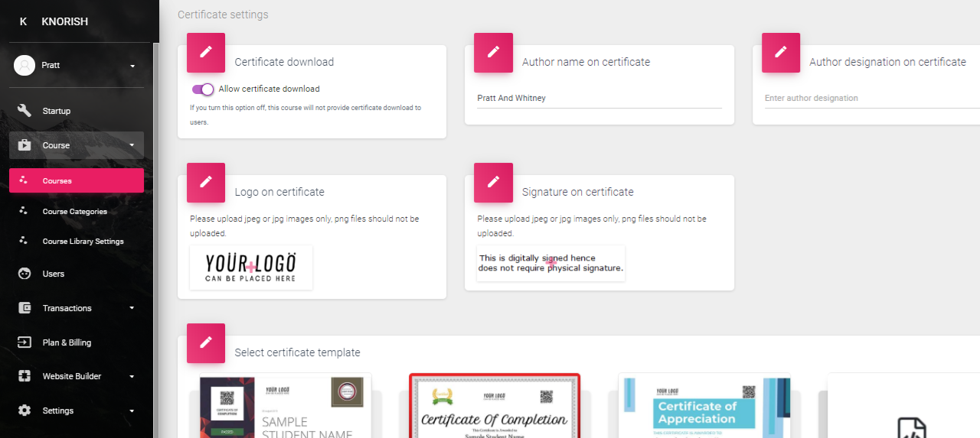Image resolution: width=980 pixels, height=438 pixels.
Task: Click the pencil icon for Author name on certificate
Action: [x=493, y=52]
